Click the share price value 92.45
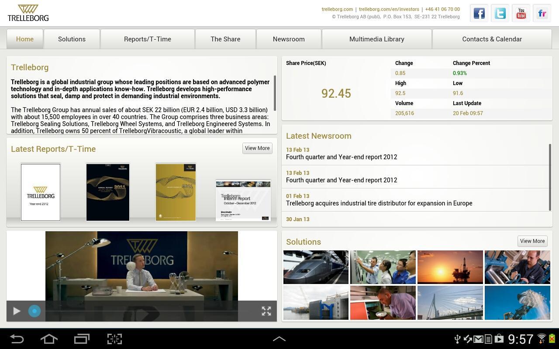The height and width of the screenshot is (349, 559). point(336,93)
